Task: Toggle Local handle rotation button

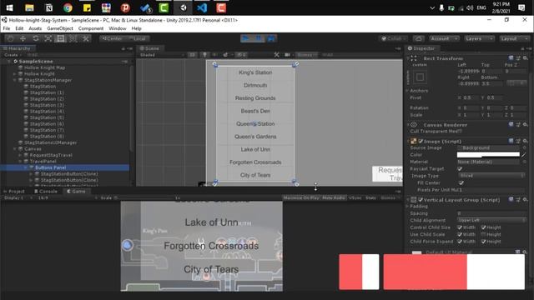Action: [x=138, y=39]
